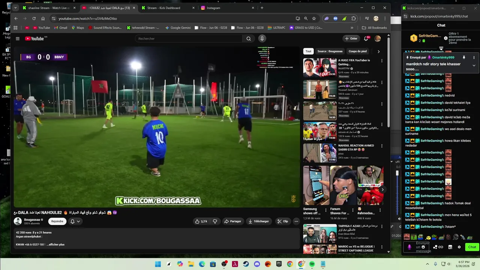Open Kick chat site info icon
Image resolution: width=480 pixels, height=270 pixels.
tap(405, 16)
